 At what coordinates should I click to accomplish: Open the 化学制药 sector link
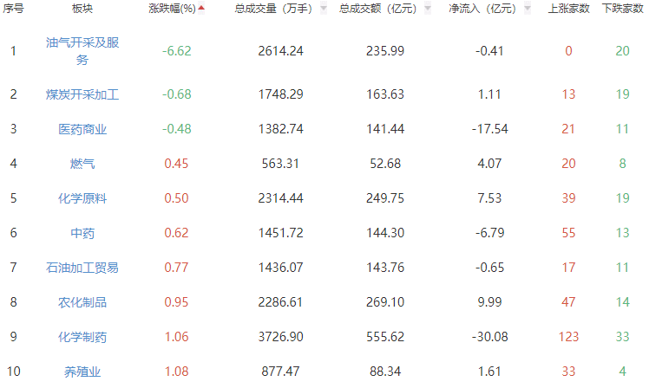pyautogui.click(x=82, y=337)
